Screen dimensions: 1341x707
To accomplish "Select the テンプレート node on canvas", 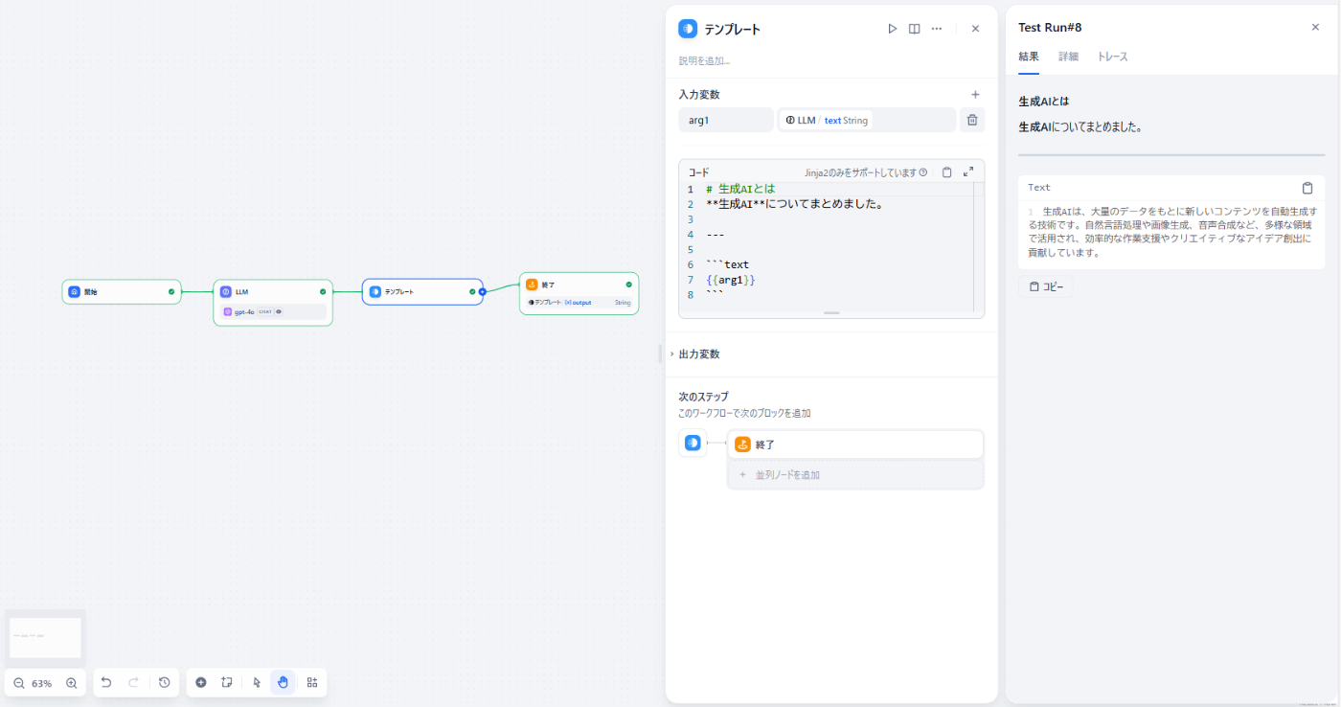I will pos(422,291).
